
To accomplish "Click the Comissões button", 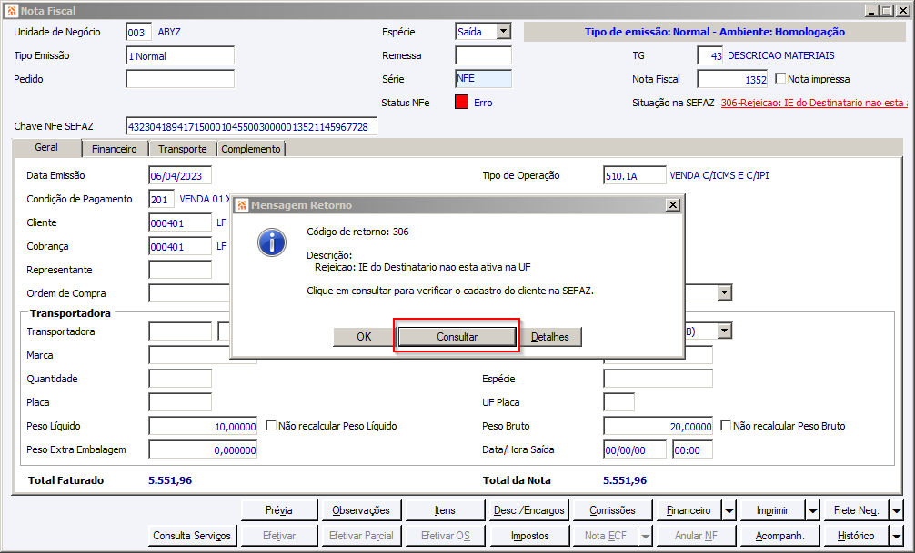I will 612,510.
